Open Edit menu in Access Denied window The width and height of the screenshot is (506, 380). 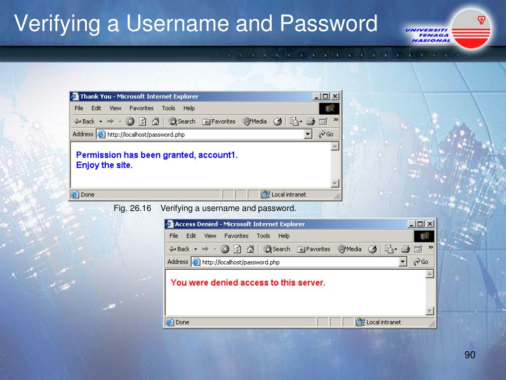pyautogui.click(x=191, y=236)
